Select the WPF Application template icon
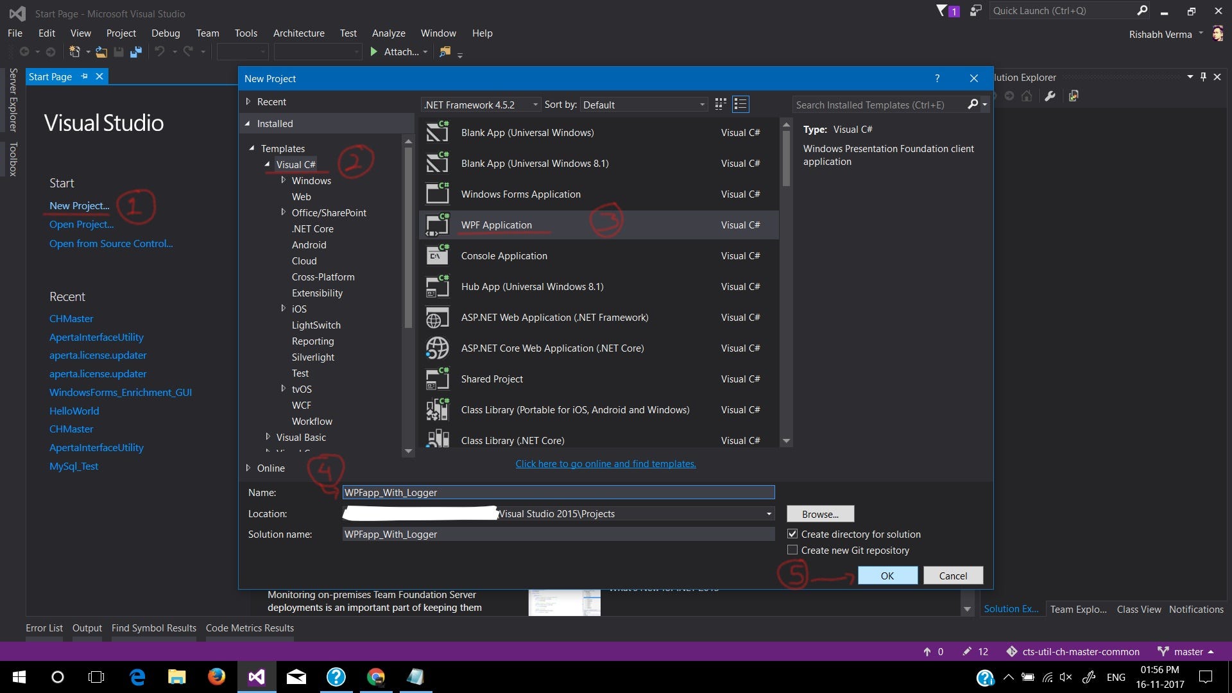The height and width of the screenshot is (693, 1232). pos(437,225)
